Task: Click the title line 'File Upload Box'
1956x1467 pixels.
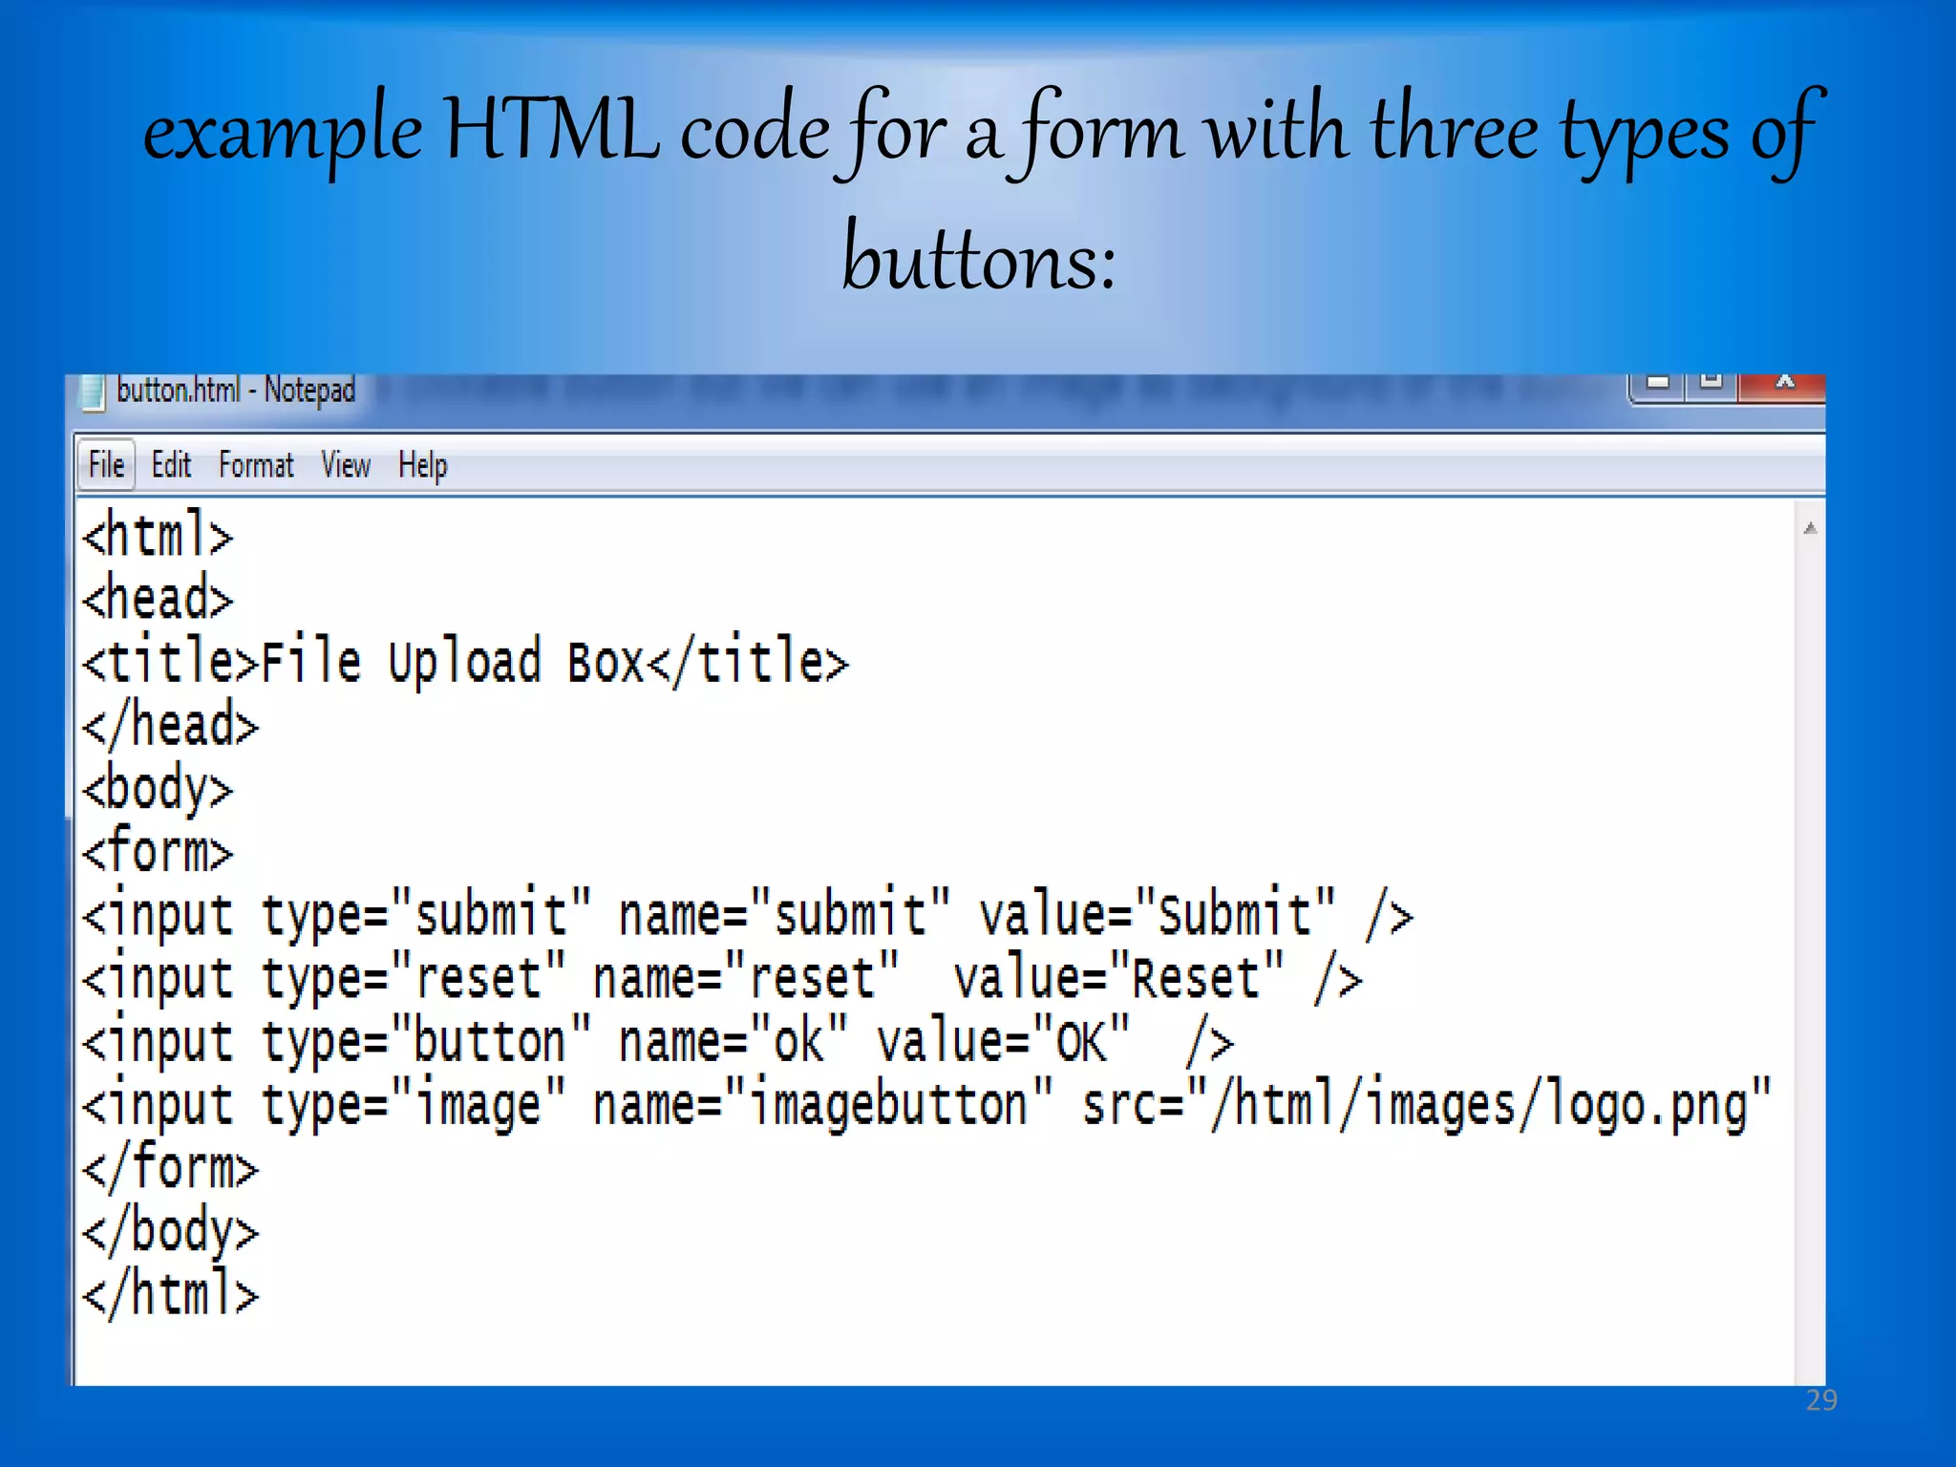Action: (x=466, y=662)
